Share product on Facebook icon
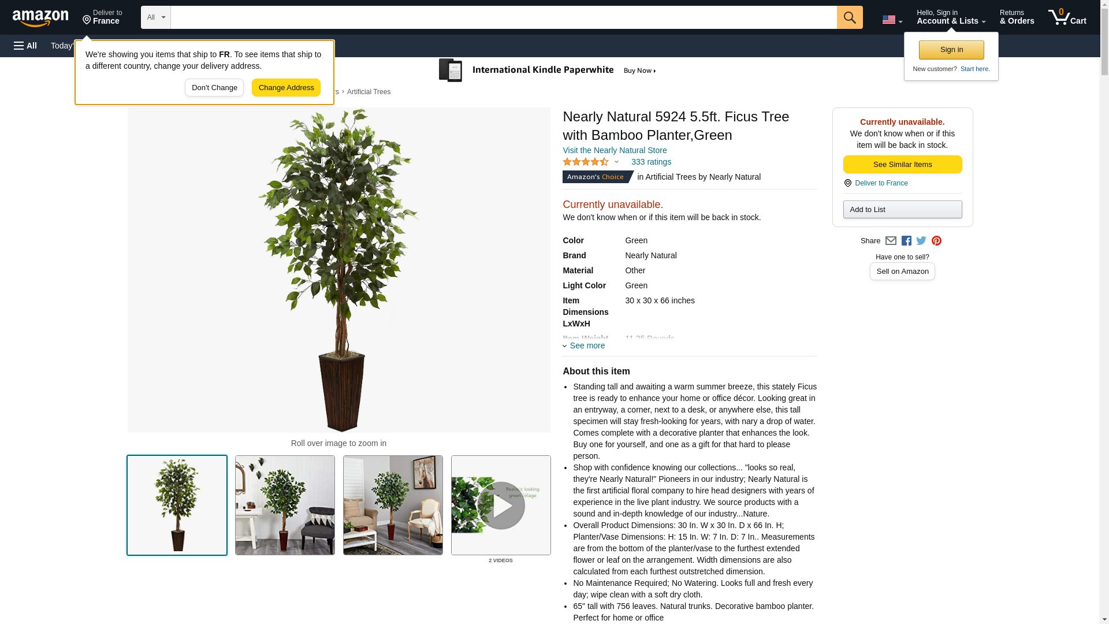Screen dimensions: 1109x624 [x=906, y=241]
